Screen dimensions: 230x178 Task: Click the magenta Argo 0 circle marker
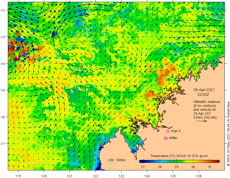click(168, 131)
